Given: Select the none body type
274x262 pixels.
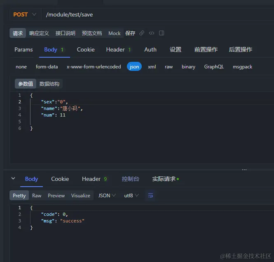Looking at the screenshot, I should coord(21,67).
